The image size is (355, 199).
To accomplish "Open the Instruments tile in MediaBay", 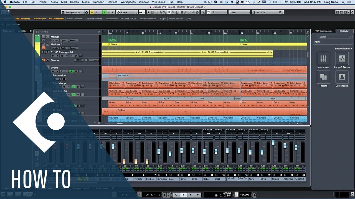I will tap(323, 59).
